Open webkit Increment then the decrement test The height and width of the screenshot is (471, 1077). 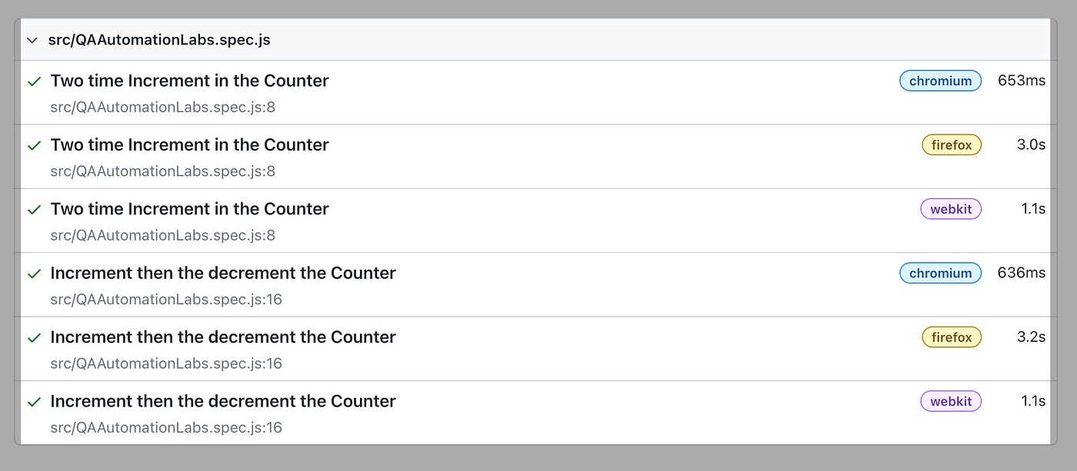(223, 401)
